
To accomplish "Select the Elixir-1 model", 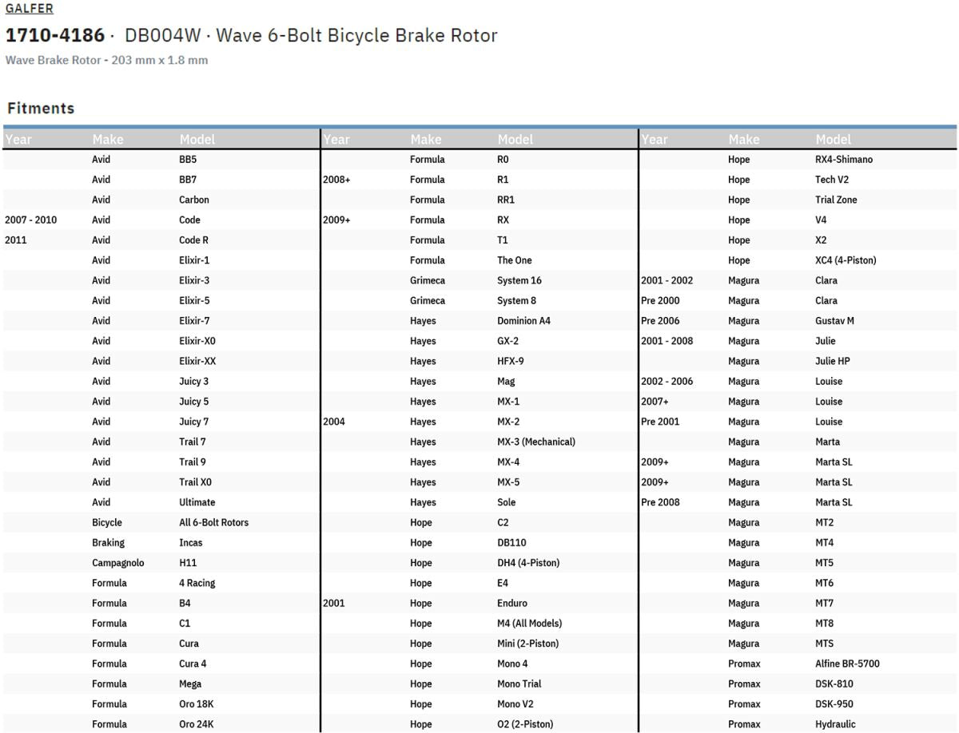I will (x=194, y=260).
